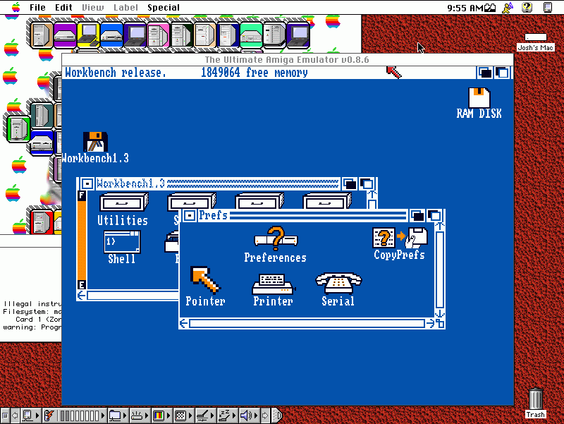The width and height of the screenshot is (564, 424).
Task: Select the RAM DISK icon
Action: (479, 97)
